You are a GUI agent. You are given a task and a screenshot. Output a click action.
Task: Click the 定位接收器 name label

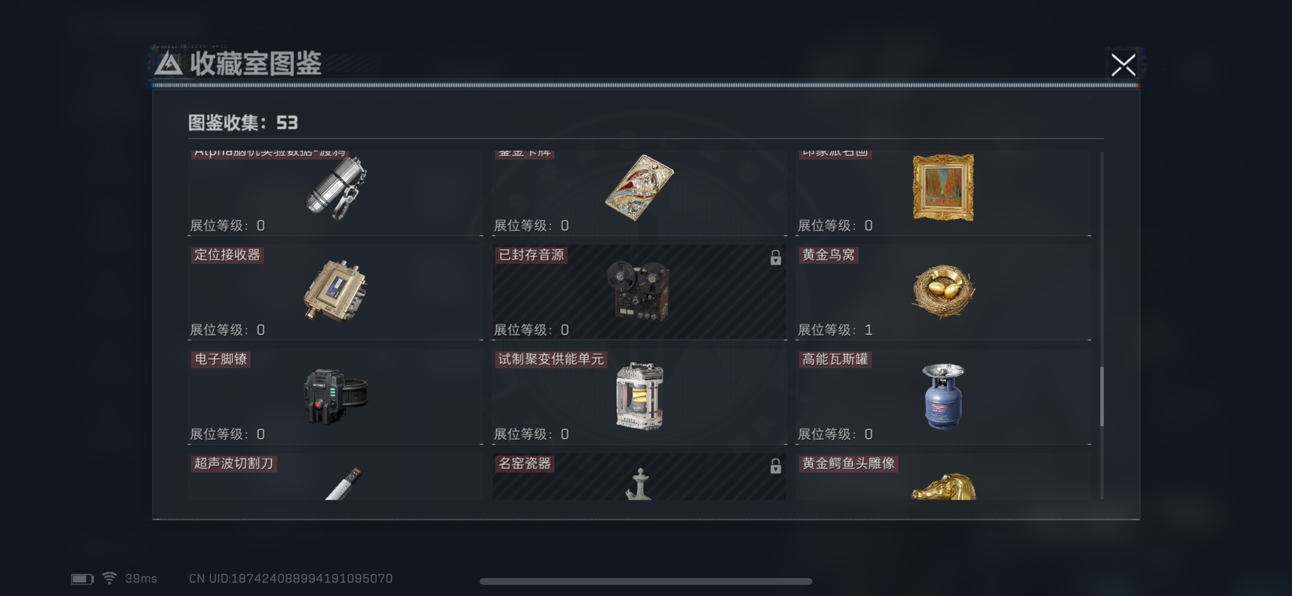(x=227, y=255)
